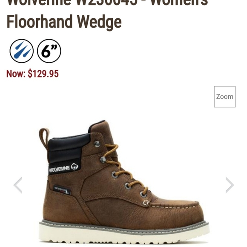Advance to the next product image arrow
Screen dimensions: 247x247
pos(230,185)
